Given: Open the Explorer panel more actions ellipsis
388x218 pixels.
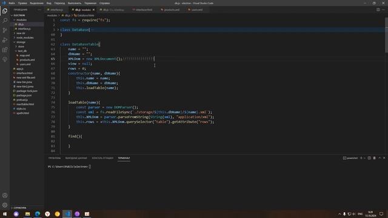Looking at the screenshot, I should tap(39, 10).
